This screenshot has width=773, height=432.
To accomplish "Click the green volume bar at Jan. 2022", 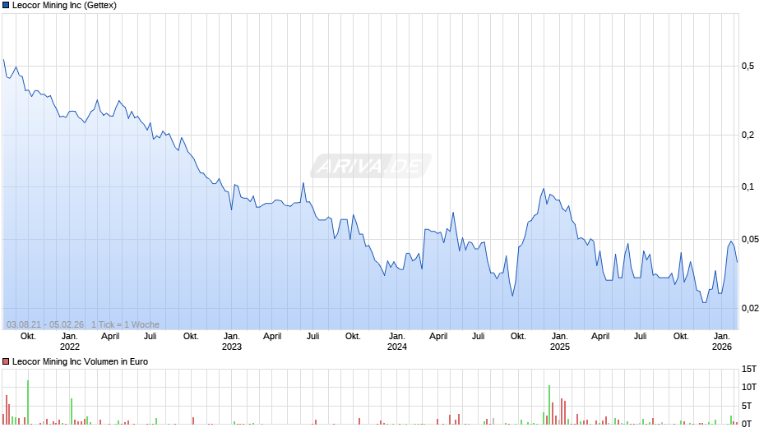I will [x=72, y=411].
